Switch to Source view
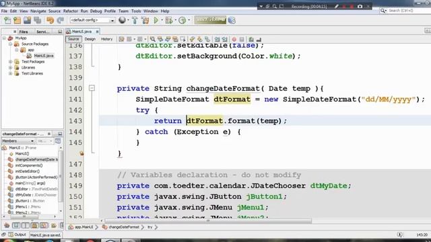Viewport: 431px width, 242px height. pos(73,39)
